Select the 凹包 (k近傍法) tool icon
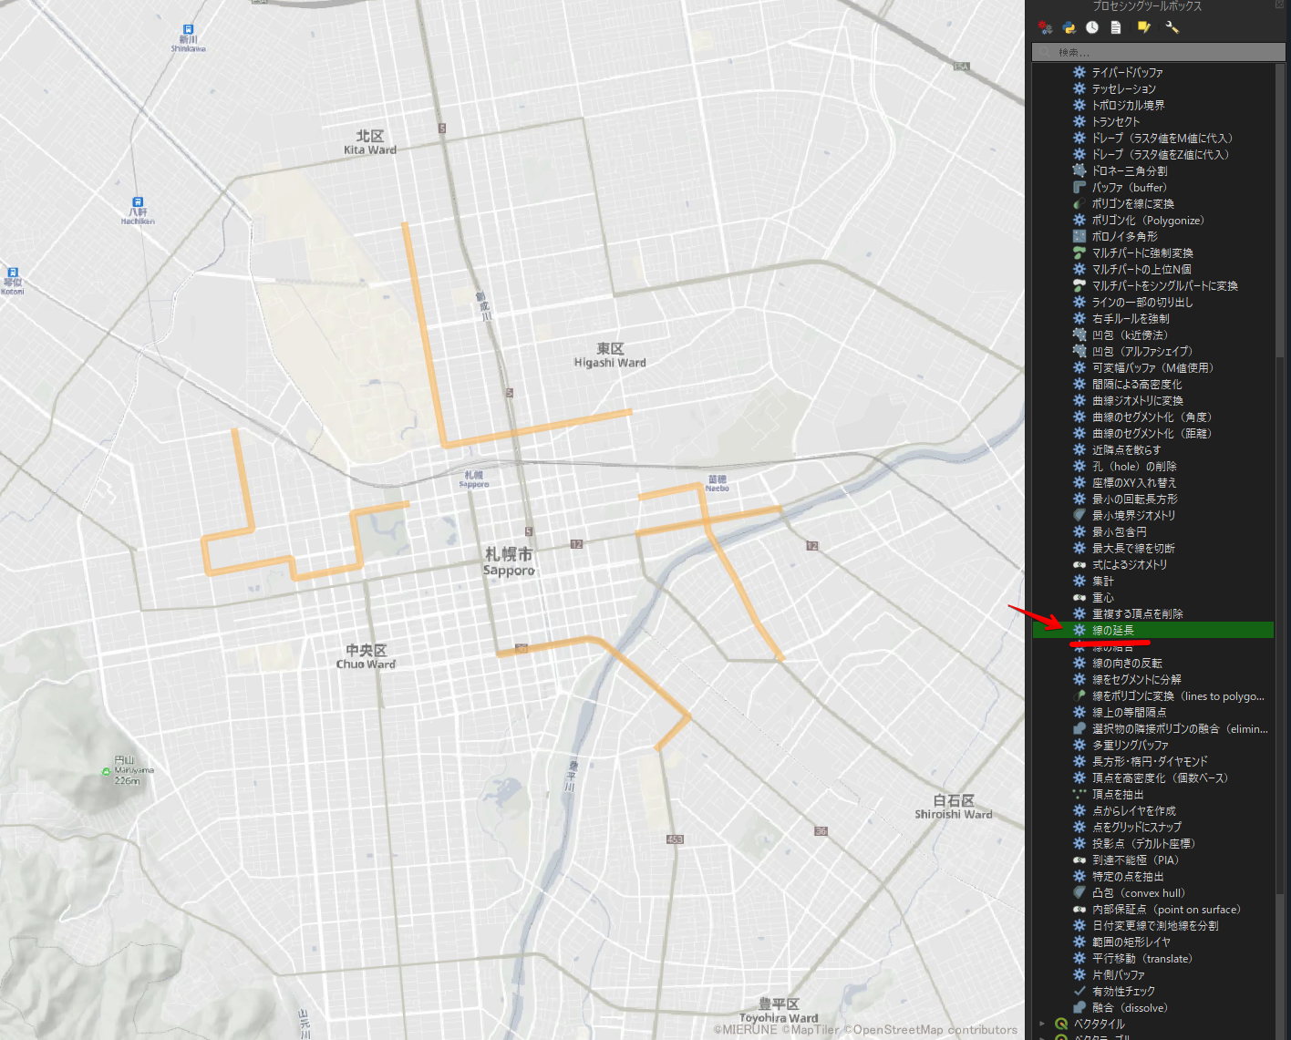The width and height of the screenshot is (1291, 1040). coord(1079,335)
